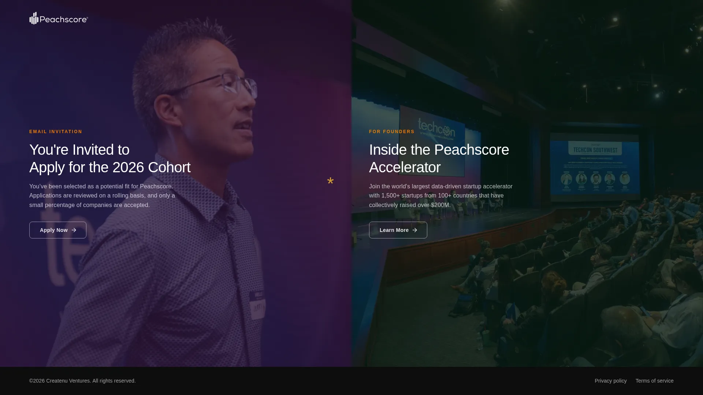Screen dimensions: 703x395
Task: Click the Inside the Peachscore Accelerator heading
Action: pyautogui.click(x=439, y=158)
